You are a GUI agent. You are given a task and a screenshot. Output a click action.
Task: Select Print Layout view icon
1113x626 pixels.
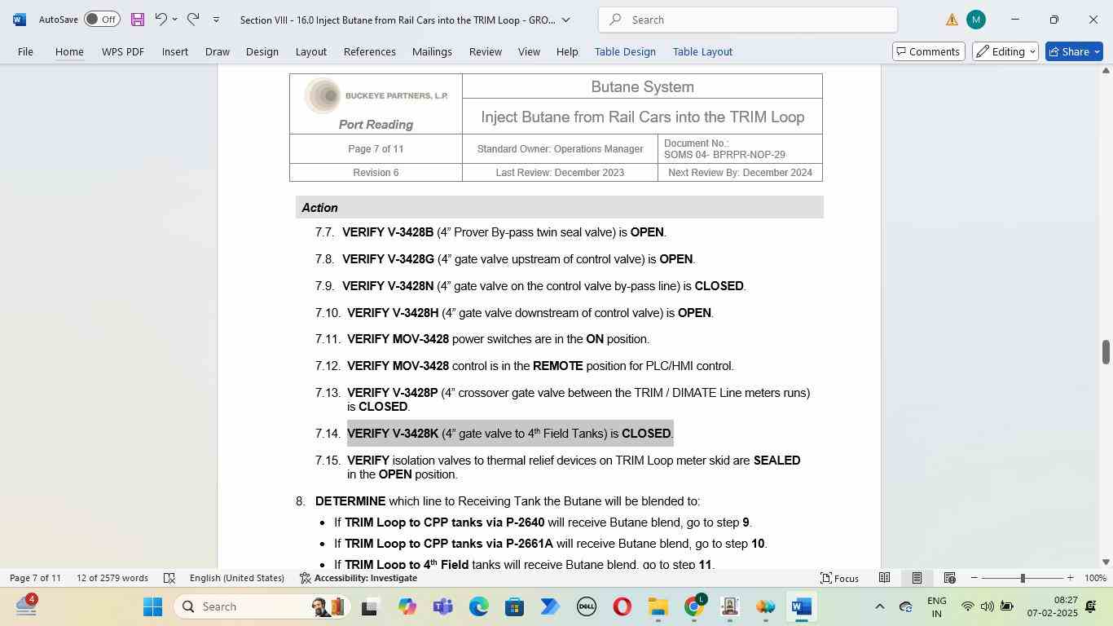[x=917, y=578]
